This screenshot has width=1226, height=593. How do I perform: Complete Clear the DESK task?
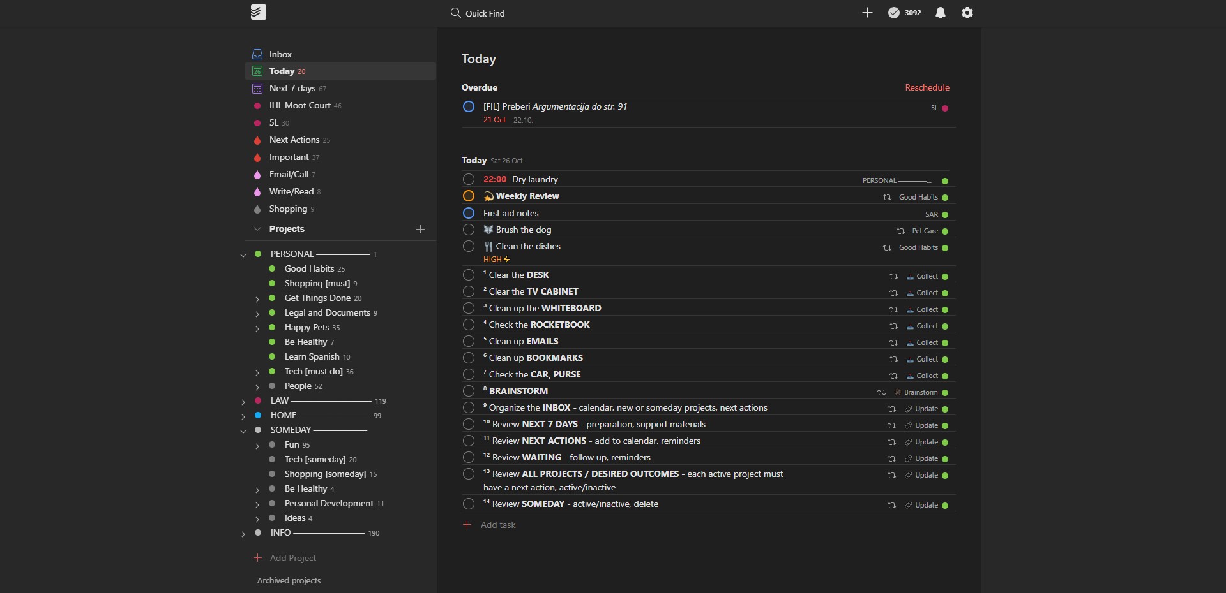pos(469,275)
